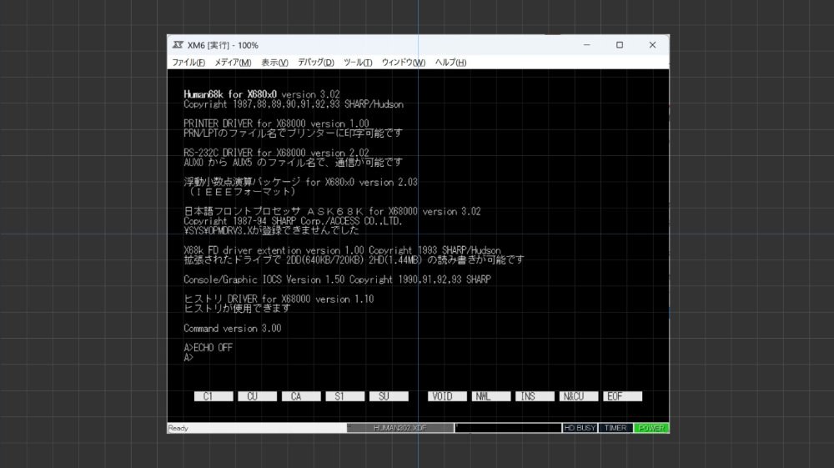The width and height of the screenshot is (834, 468).
Task: Open the ウィンドウ(W) menu
Action: pos(403,63)
